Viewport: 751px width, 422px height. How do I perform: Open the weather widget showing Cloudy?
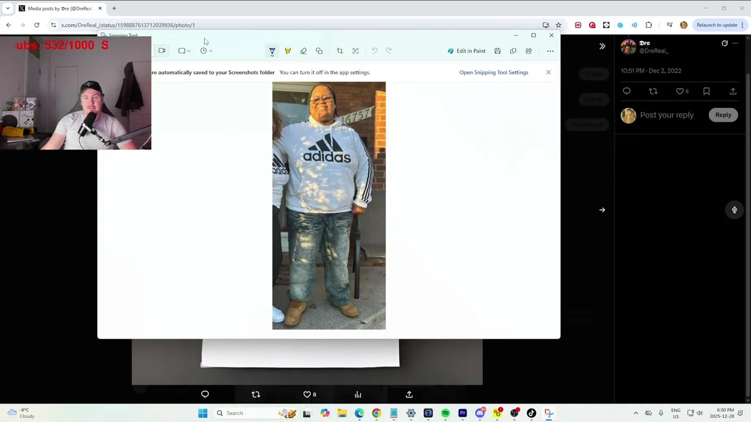(21, 413)
